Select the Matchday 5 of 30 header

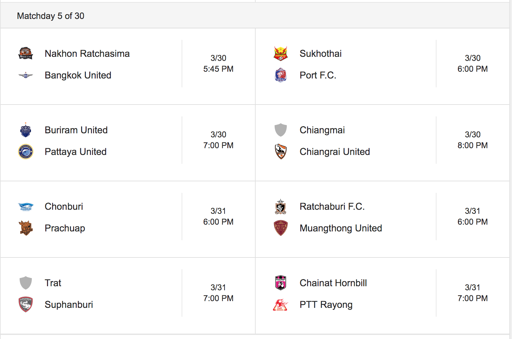51,16
